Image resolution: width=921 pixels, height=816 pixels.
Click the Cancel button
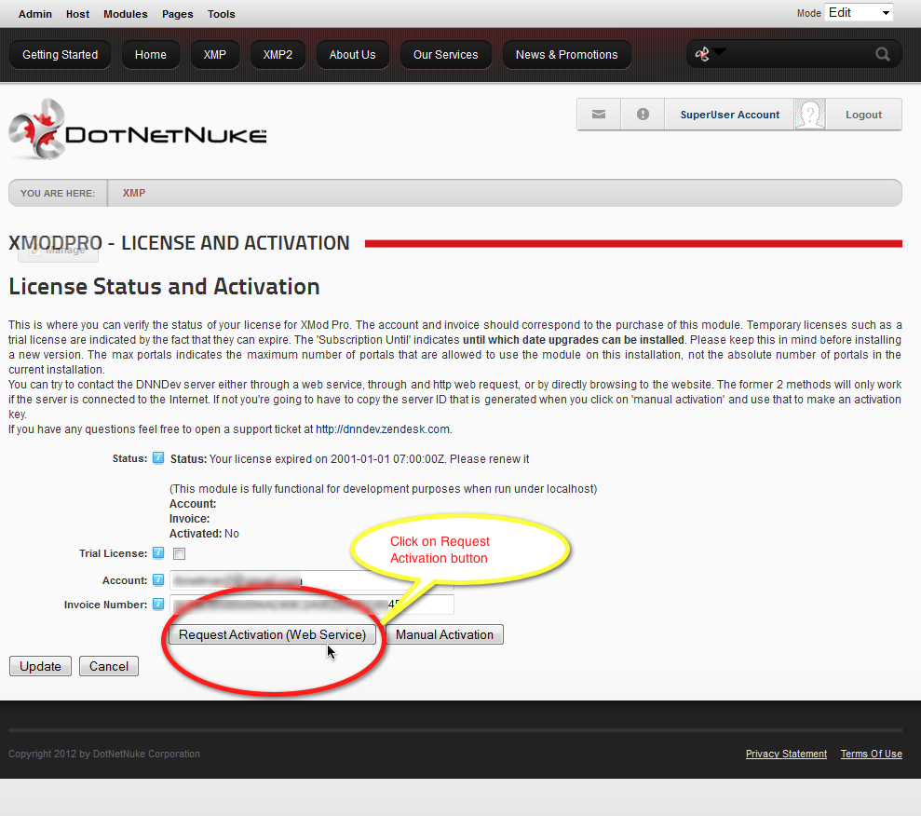(109, 666)
